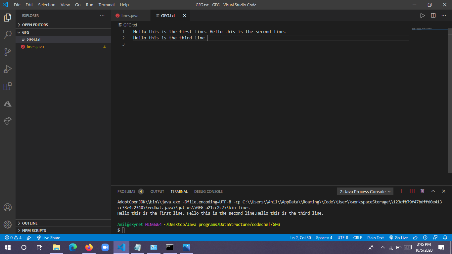
Task: Expand the Outline section
Action: (63, 223)
